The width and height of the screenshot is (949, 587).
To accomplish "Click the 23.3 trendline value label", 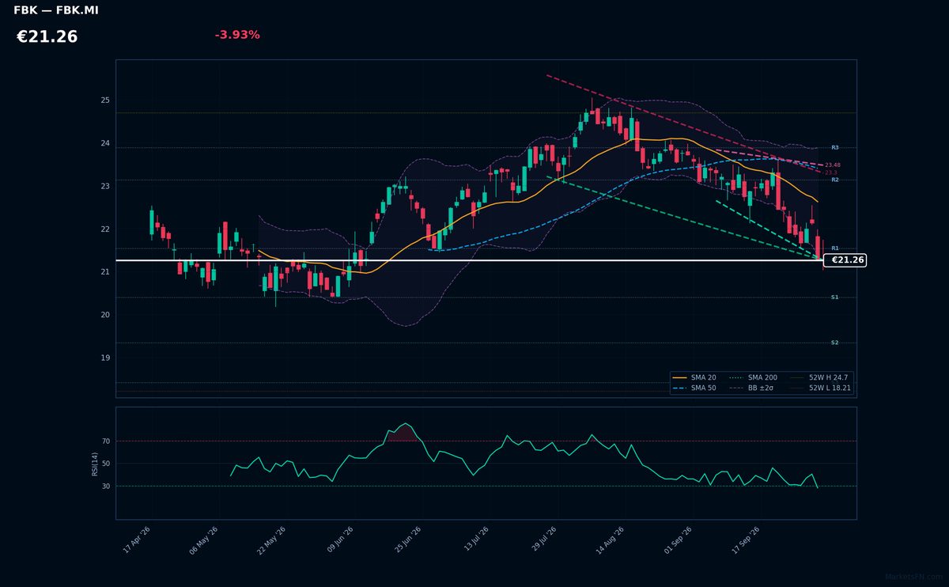I will pos(830,172).
